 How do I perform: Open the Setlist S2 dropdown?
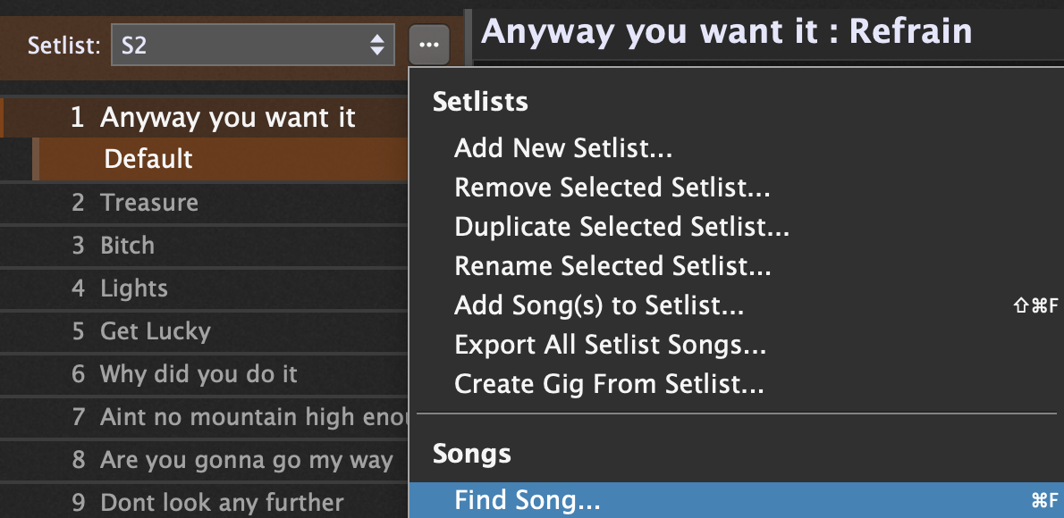[252, 45]
